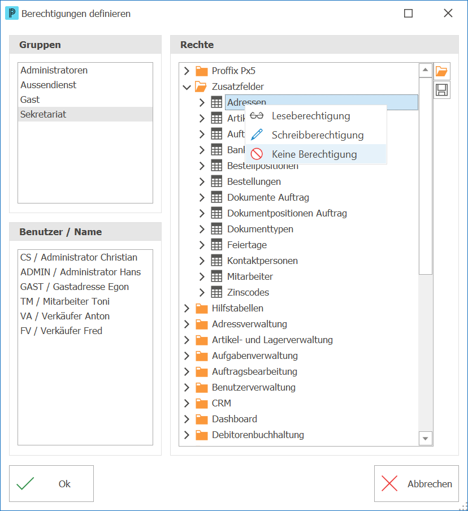Choose Keine Berechtigung from the context menu
The width and height of the screenshot is (468, 511).
click(316, 154)
